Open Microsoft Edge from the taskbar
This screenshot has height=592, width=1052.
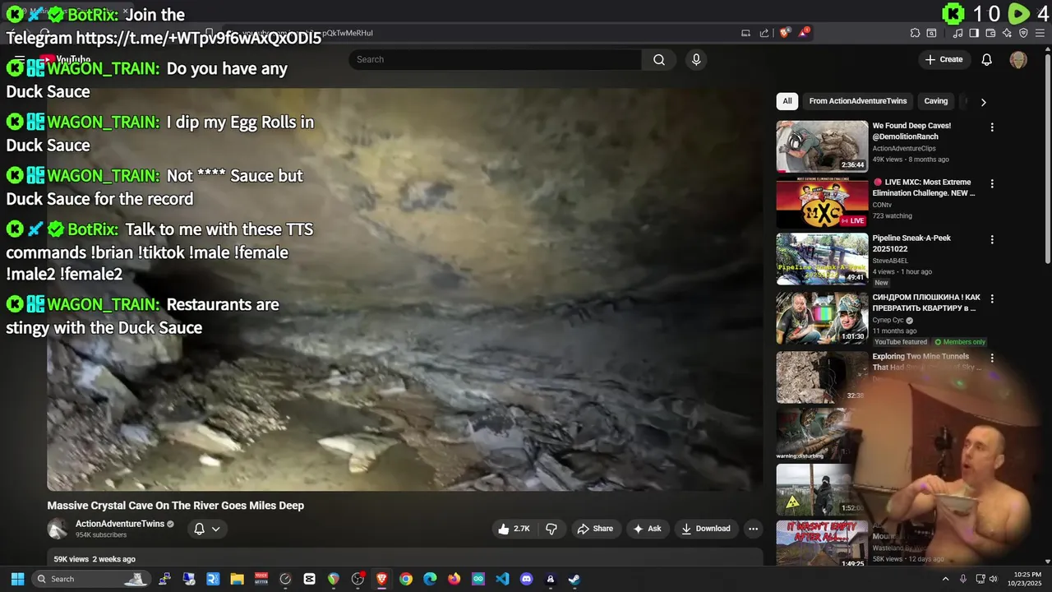430,579
